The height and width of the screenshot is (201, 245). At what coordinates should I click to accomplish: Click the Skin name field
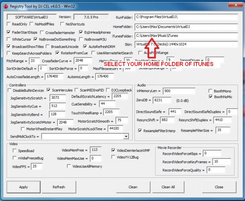click(x=186, y=44)
